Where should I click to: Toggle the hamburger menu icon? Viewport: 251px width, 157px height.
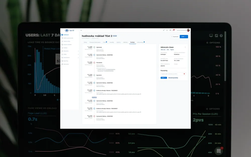pyautogui.click(x=81, y=30)
